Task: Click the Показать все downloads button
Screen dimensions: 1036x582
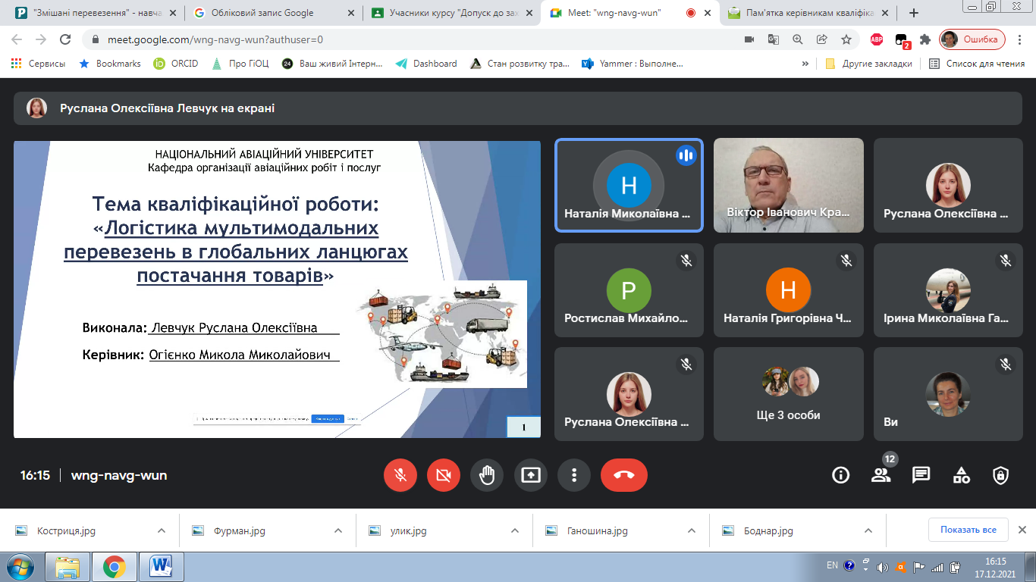Action: [x=968, y=530]
